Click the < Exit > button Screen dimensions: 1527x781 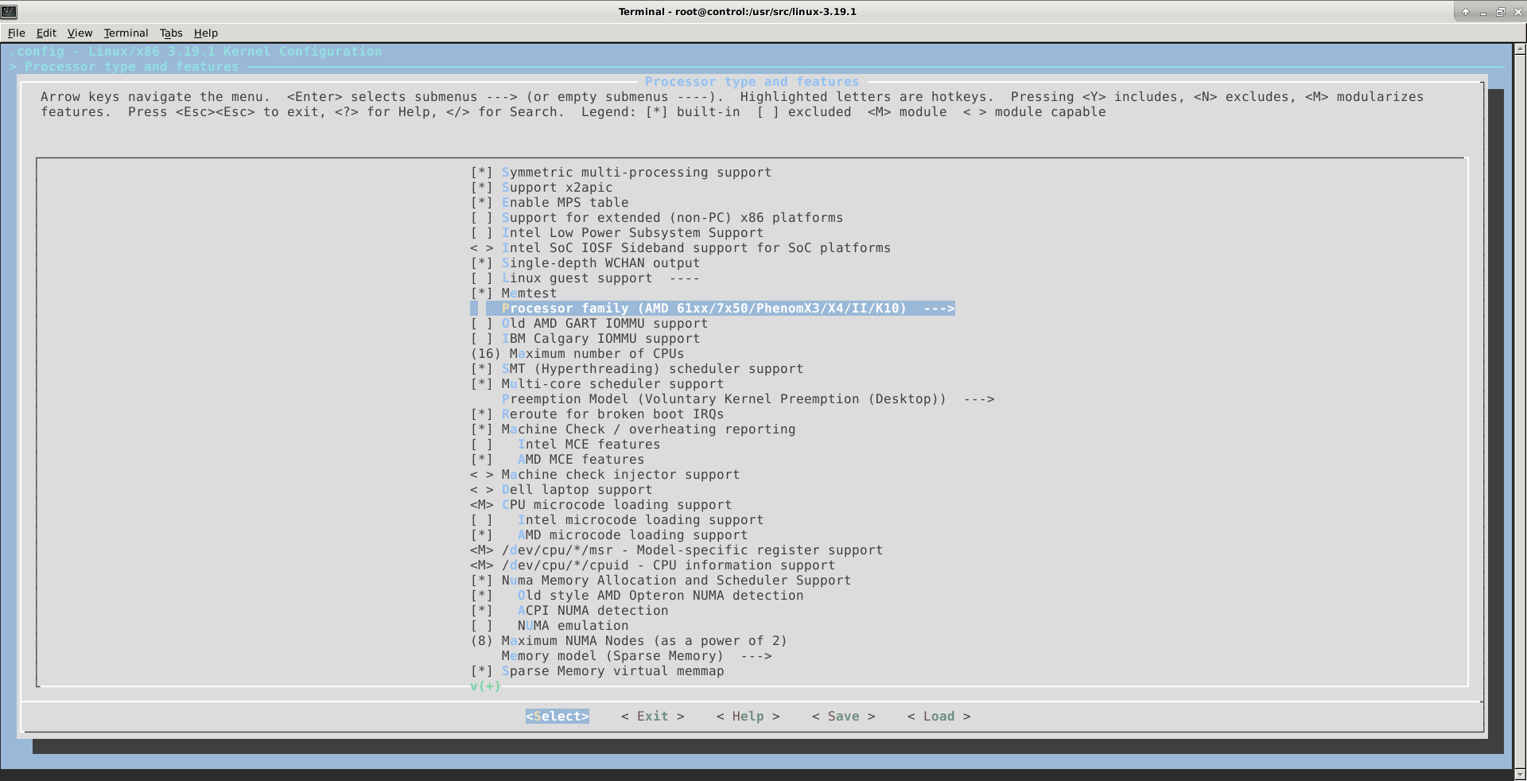[652, 717]
